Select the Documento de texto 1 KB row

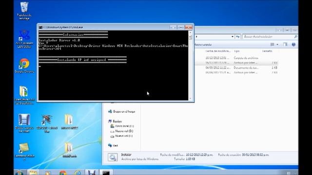(x=237, y=68)
